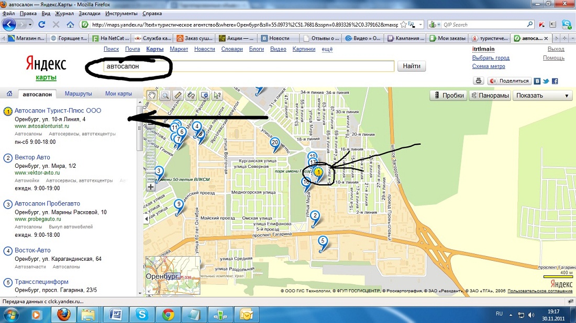576x323 pixels.
Task: Open the Windows Start menu
Action: pos(10,315)
